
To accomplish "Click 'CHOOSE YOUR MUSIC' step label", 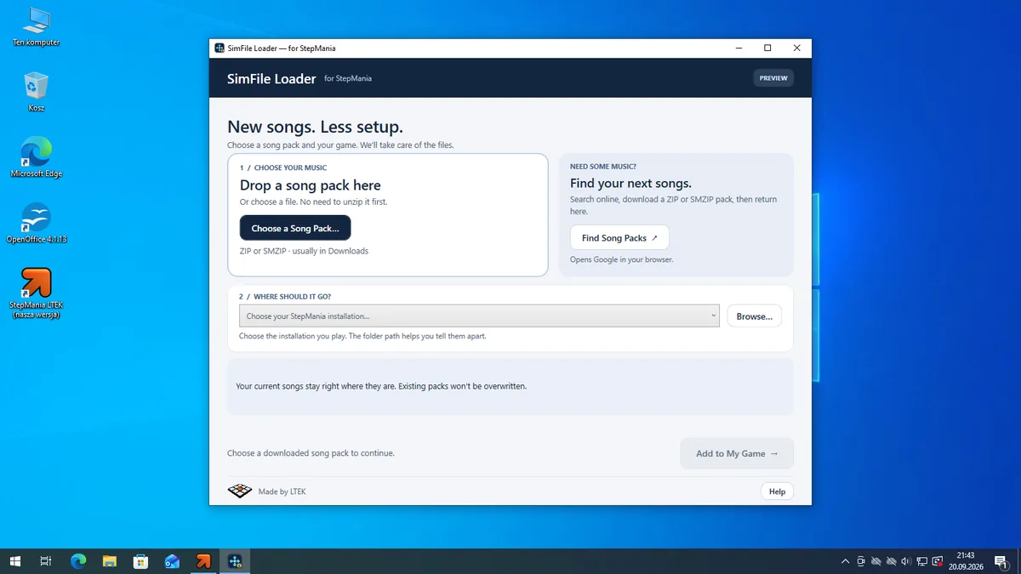I will 290,168.
